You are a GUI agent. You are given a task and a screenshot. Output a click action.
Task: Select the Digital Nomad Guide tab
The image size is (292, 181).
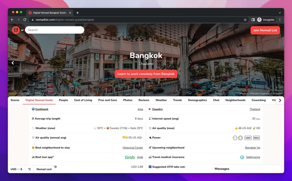[39, 100]
